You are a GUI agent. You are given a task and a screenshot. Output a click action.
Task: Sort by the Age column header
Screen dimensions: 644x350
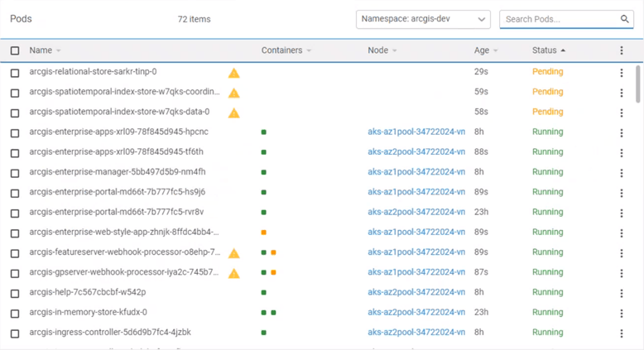[x=482, y=50]
